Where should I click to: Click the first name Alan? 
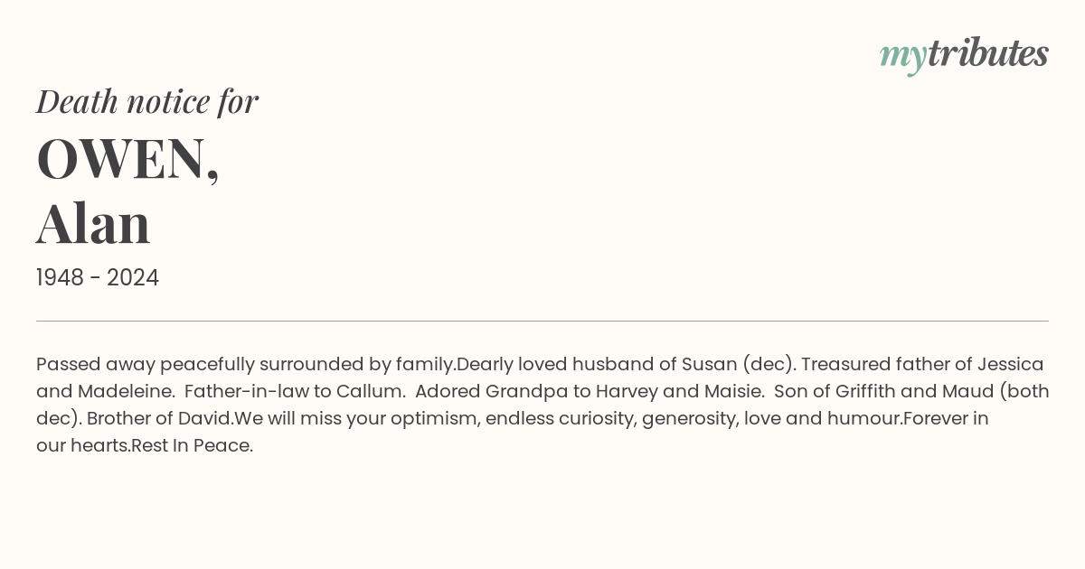[x=93, y=223]
